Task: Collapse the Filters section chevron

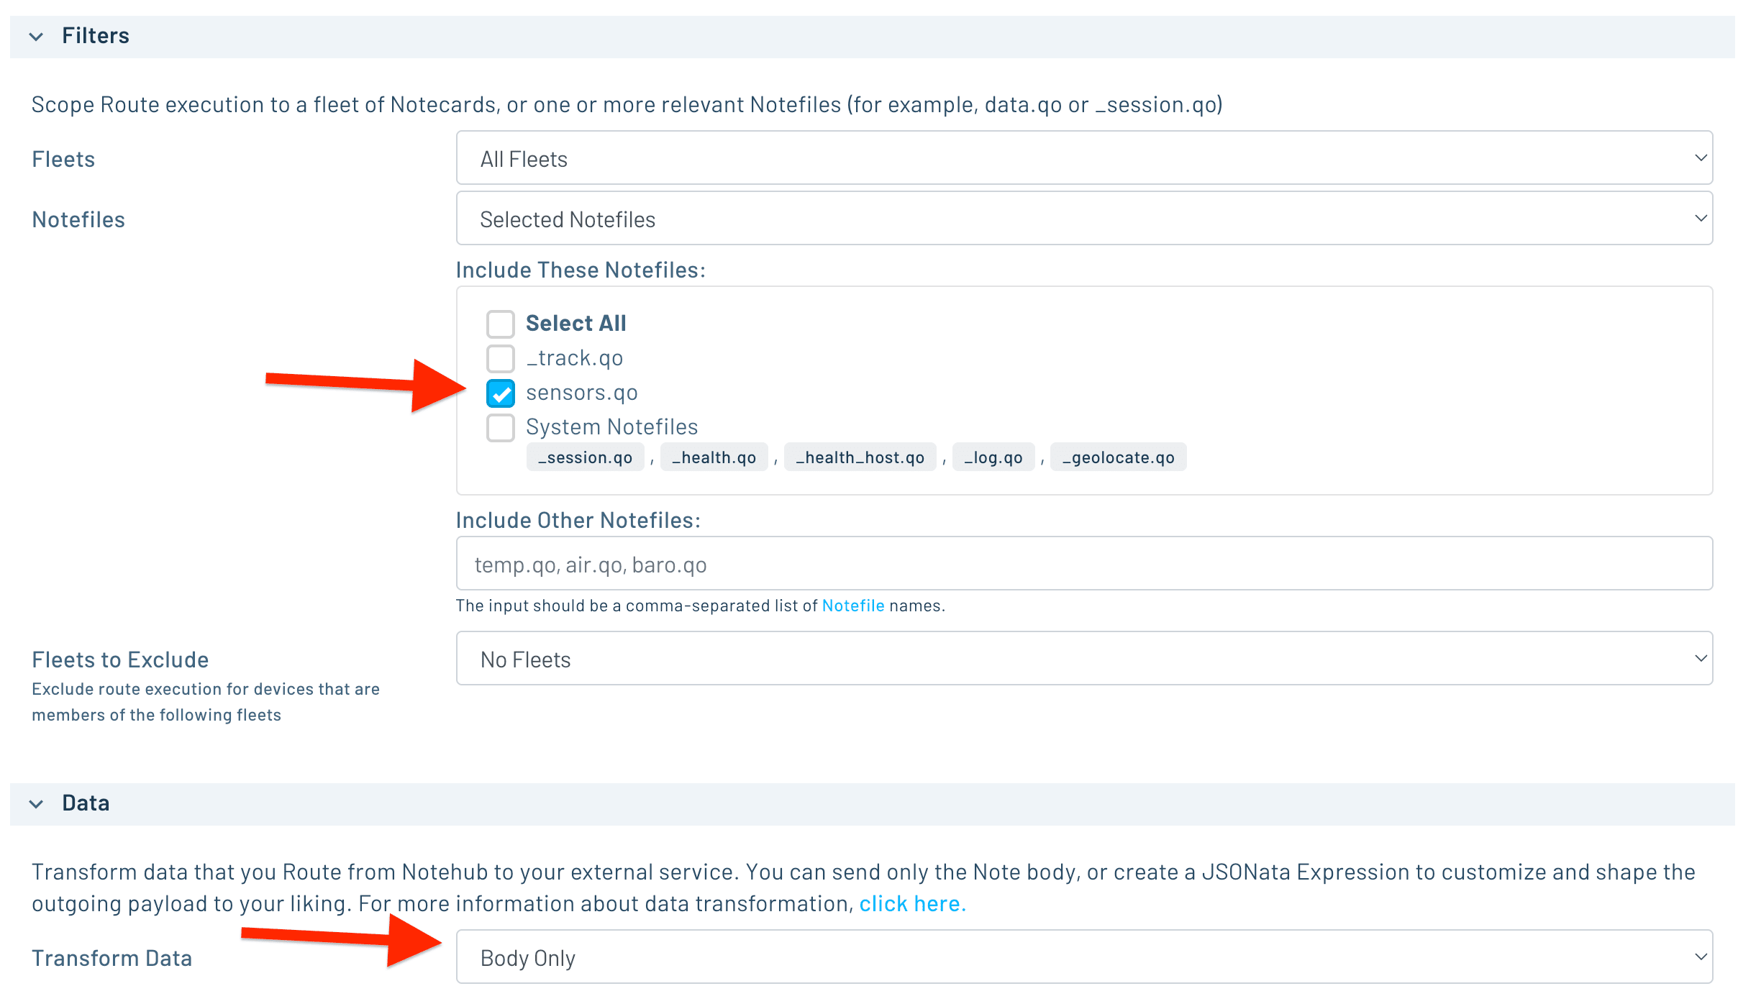Action: point(36,37)
